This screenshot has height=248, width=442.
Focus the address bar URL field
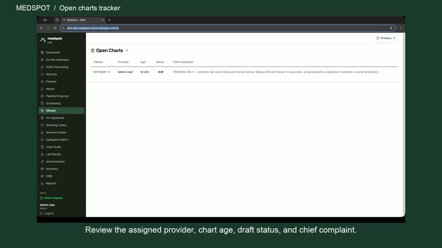tap(227, 28)
